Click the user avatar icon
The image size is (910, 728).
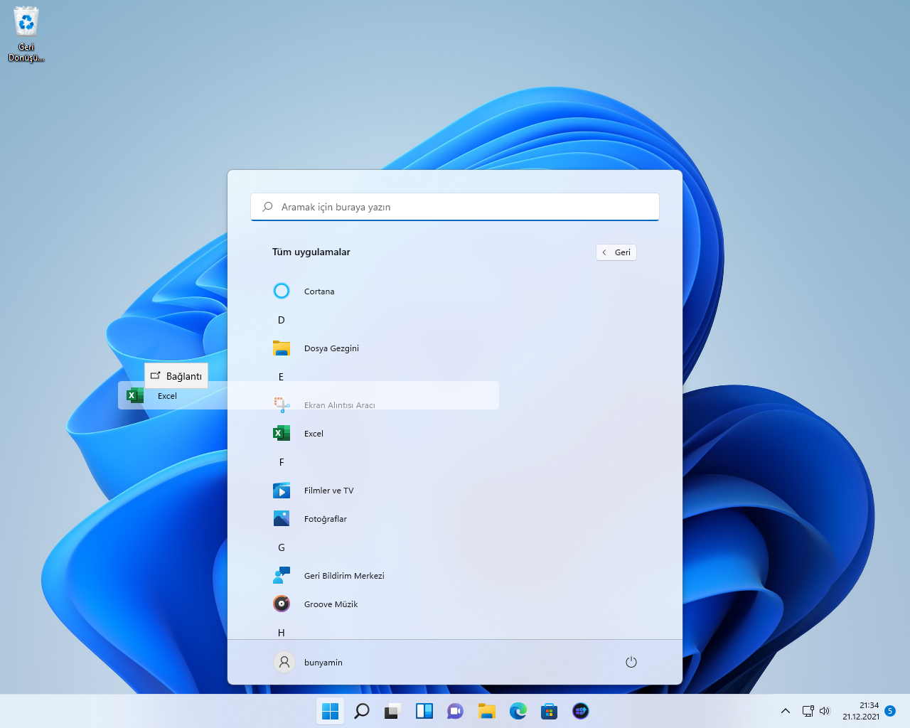[284, 662]
